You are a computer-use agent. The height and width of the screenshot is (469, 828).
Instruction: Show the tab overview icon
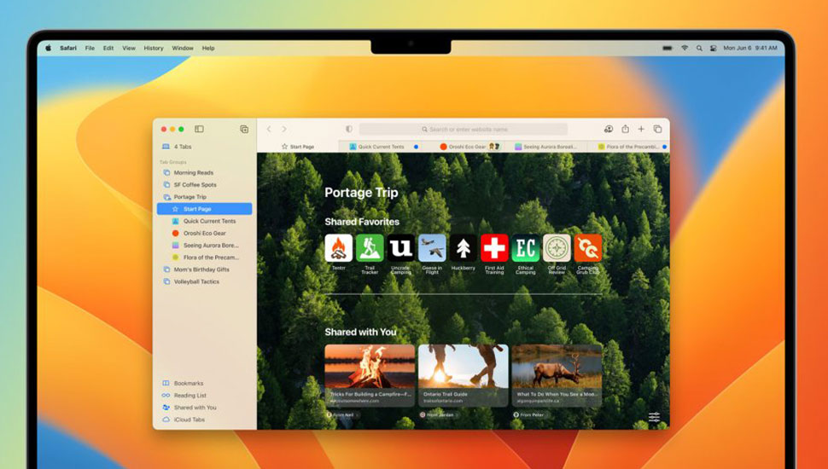click(657, 129)
